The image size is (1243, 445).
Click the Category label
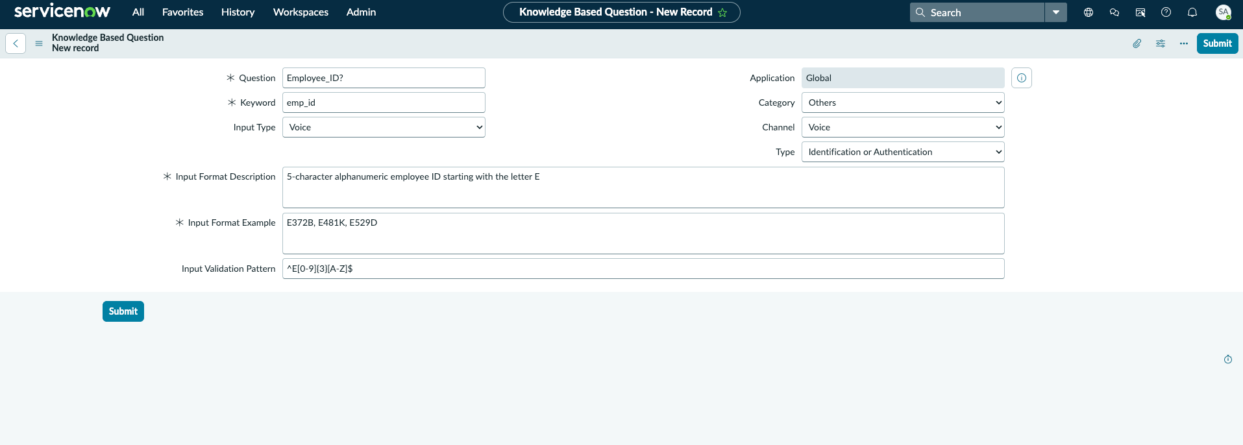coord(776,102)
